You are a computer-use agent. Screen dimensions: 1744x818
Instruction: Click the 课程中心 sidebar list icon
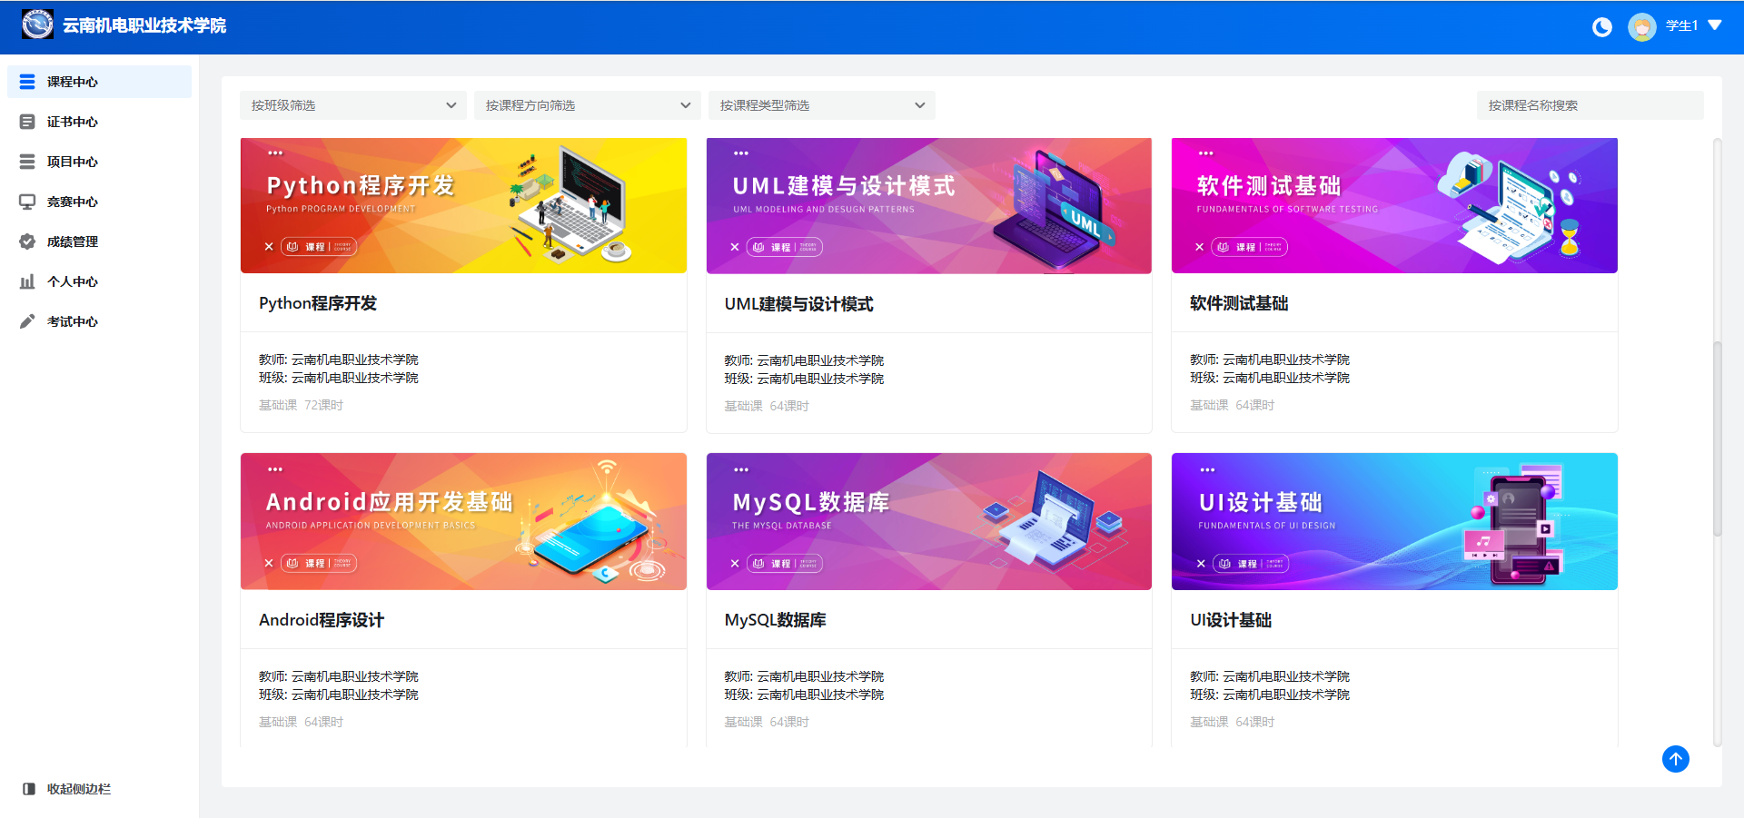[x=27, y=82]
